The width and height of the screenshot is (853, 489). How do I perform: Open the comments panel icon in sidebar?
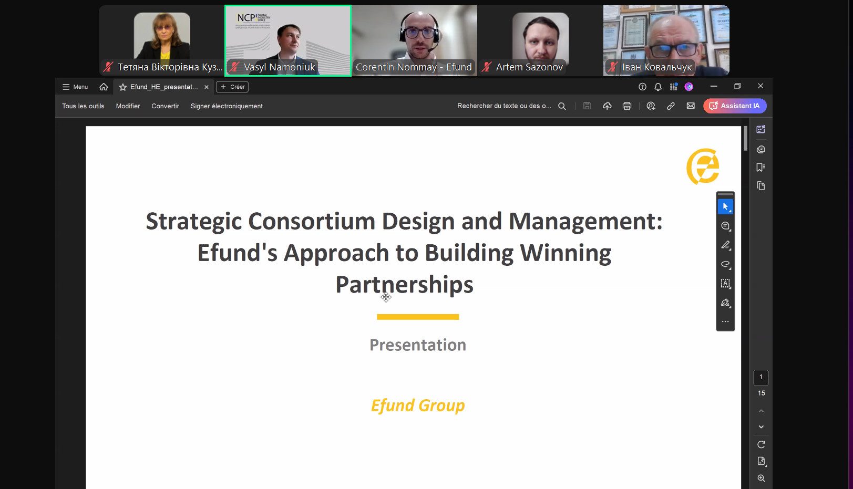(x=760, y=150)
